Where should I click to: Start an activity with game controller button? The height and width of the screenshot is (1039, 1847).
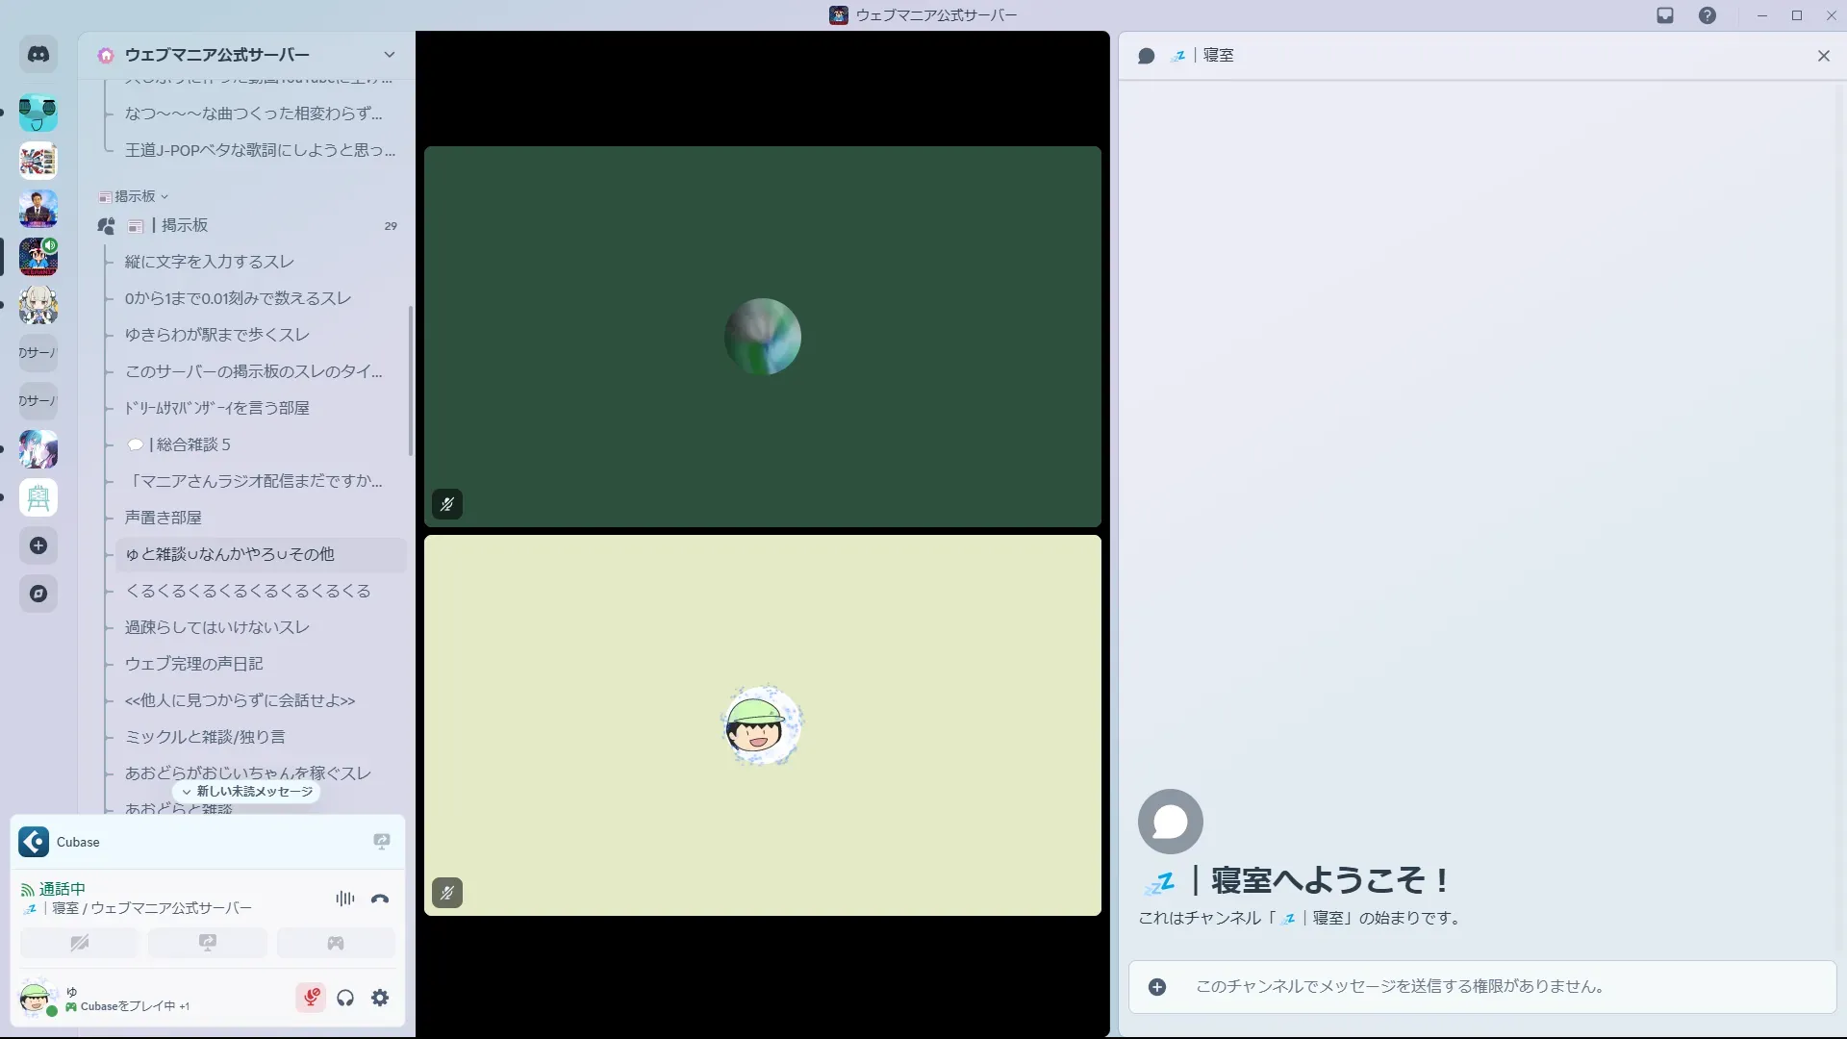(x=335, y=943)
